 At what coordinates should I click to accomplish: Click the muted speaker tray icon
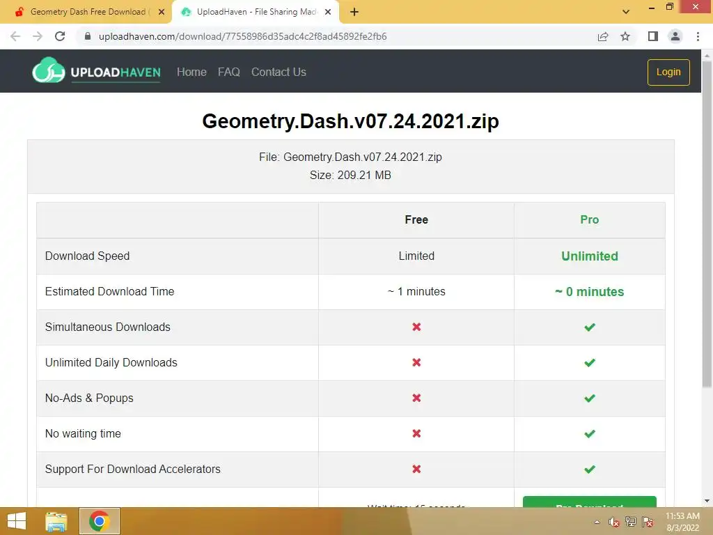coord(614,522)
